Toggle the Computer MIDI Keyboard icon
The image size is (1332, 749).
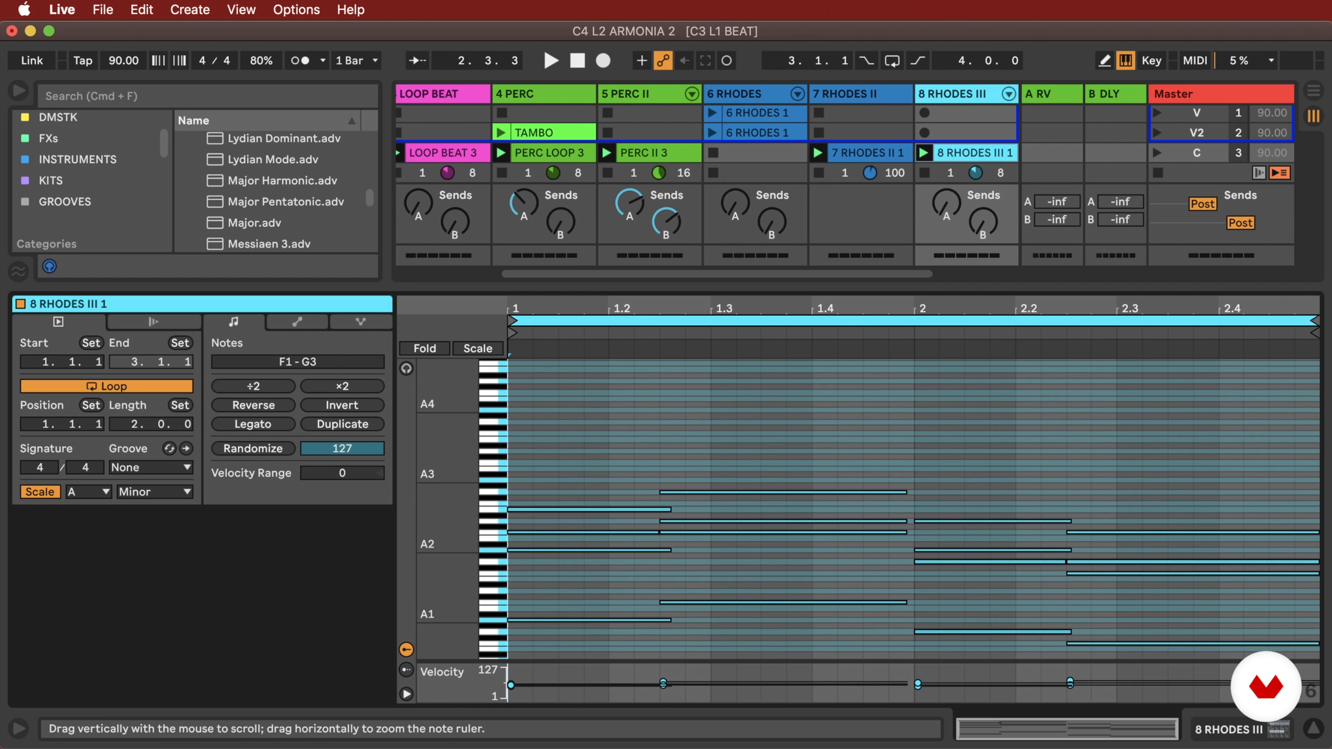click(1126, 60)
